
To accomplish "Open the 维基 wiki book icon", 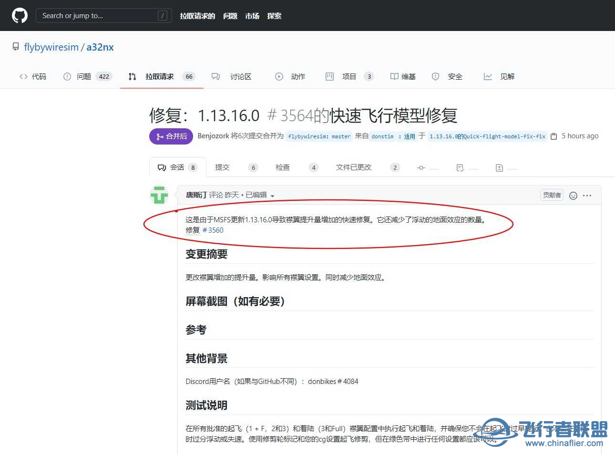I will (394, 76).
